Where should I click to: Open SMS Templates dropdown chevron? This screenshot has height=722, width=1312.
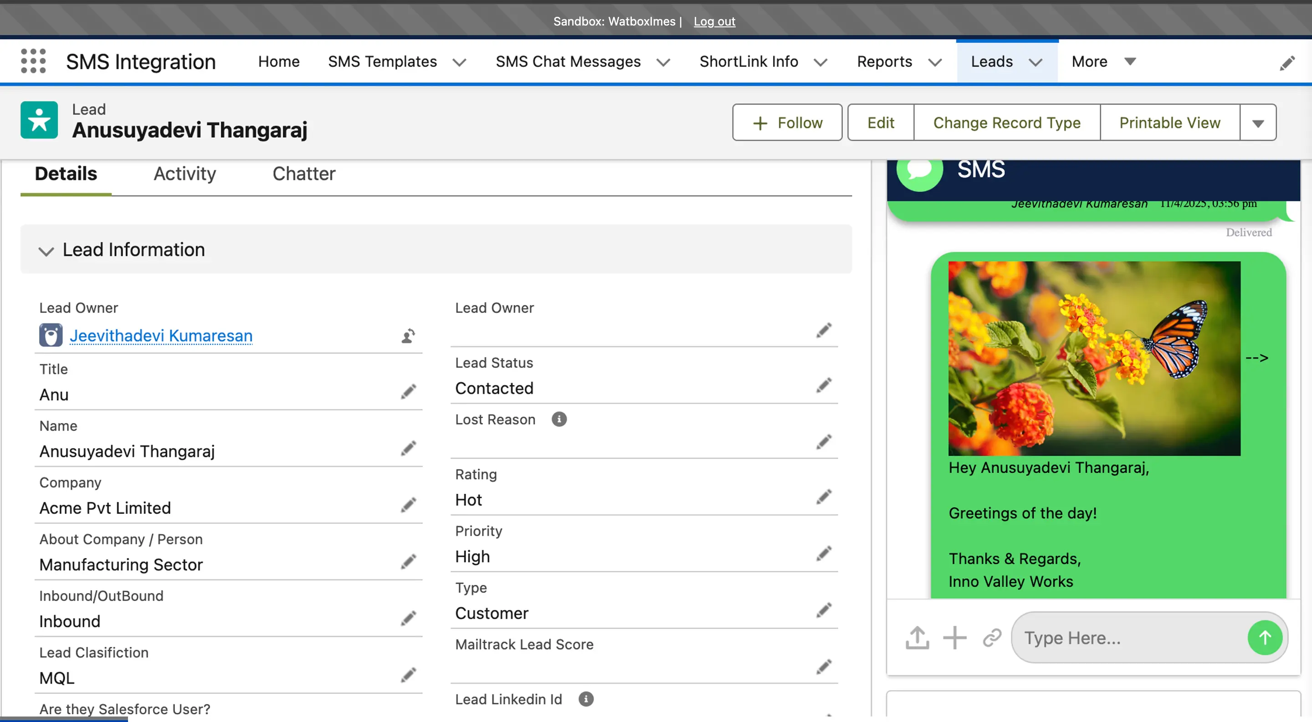(x=459, y=62)
